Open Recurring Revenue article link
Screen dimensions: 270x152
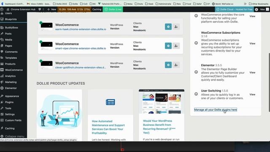pyautogui.click(x=159, y=127)
